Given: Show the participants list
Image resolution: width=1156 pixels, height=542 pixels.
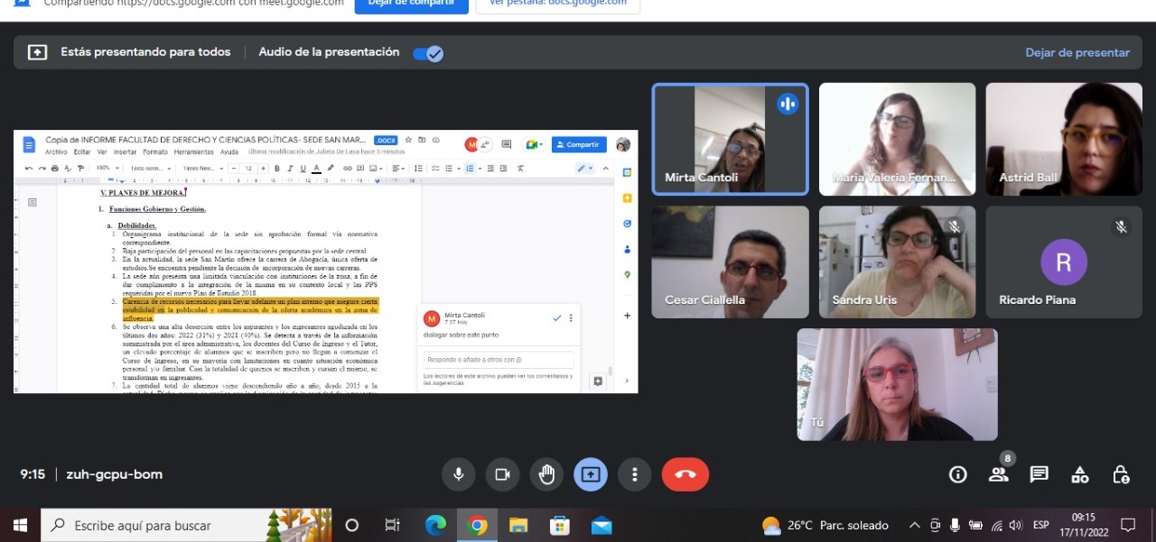Looking at the screenshot, I should coord(998,474).
